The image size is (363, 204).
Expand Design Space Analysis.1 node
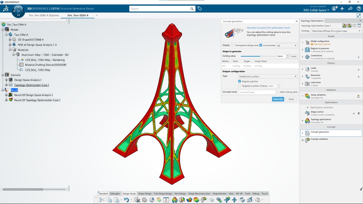coord(6,80)
